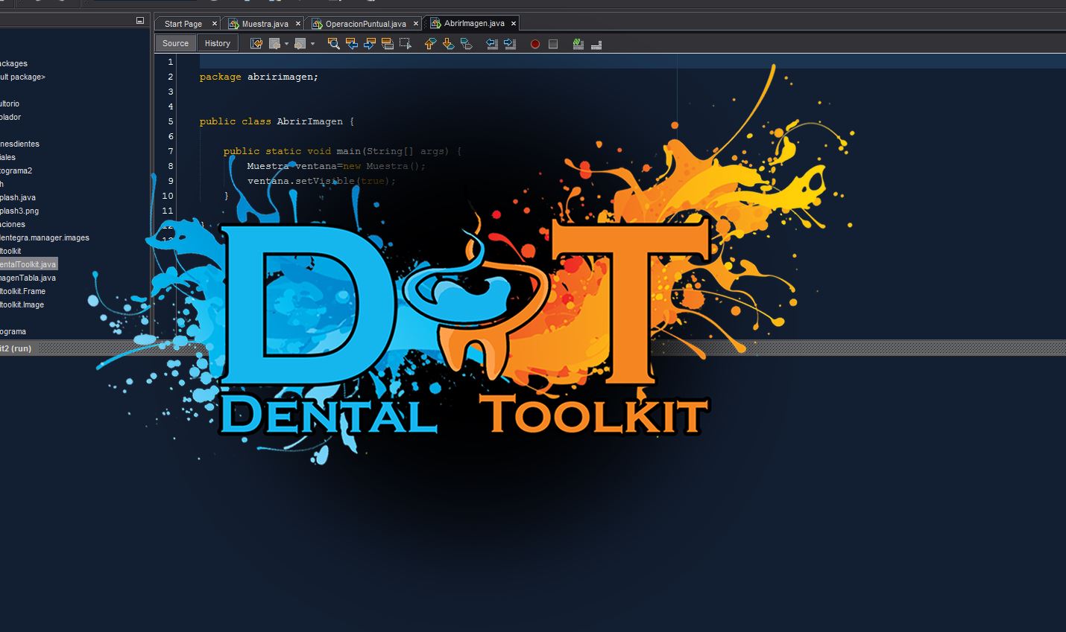Click the Find Previous Occurrence icon
The height and width of the screenshot is (632, 1066).
(351, 43)
